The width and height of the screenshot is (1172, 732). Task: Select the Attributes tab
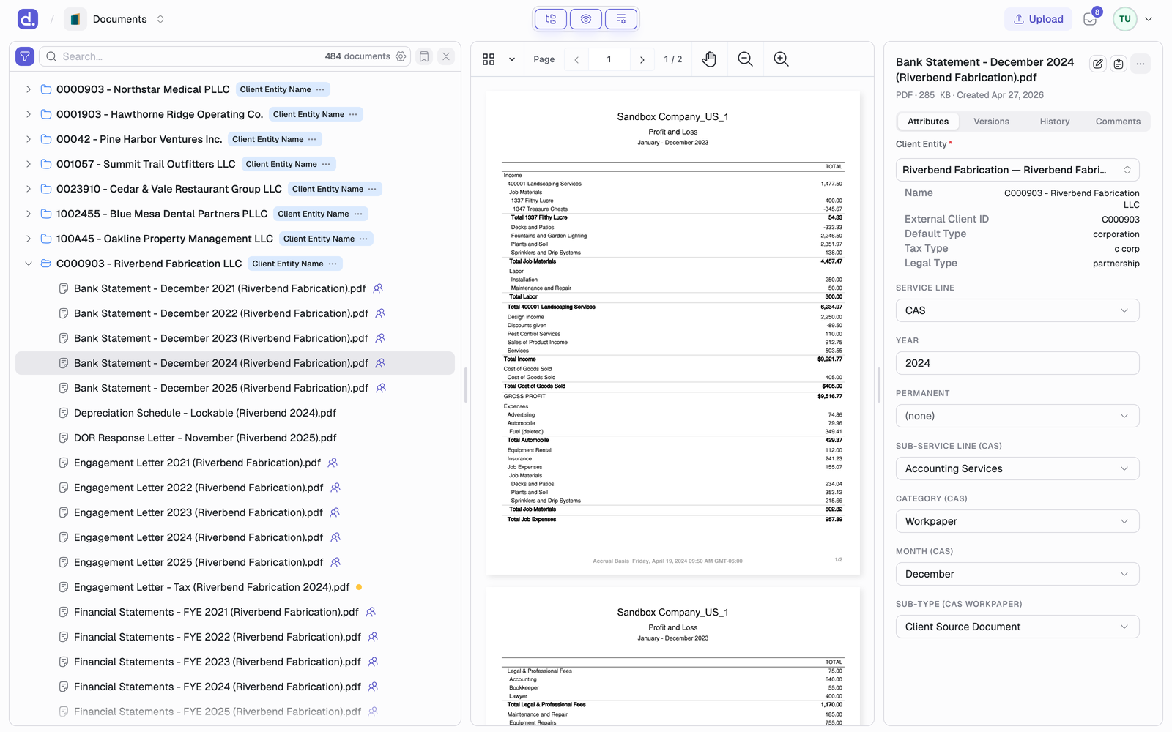[928, 122]
